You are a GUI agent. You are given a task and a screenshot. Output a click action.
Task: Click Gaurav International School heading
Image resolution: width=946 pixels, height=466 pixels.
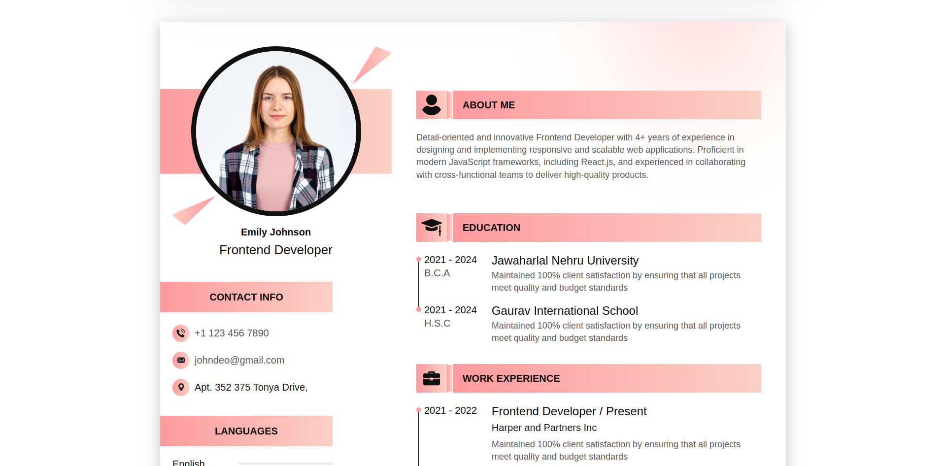tap(565, 311)
